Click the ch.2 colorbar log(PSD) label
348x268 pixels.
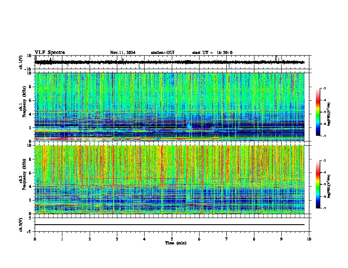(329, 186)
